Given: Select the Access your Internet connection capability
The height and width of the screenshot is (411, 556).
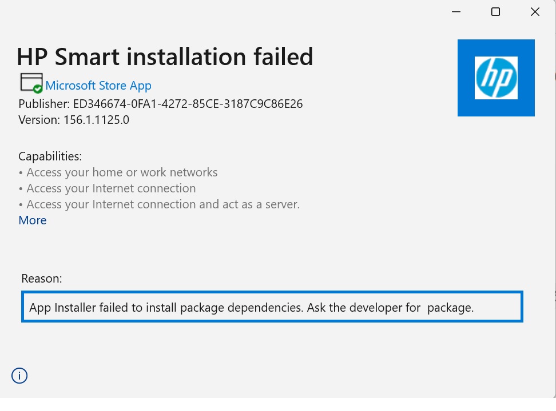Looking at the screenshot, I should coord(110,188).
